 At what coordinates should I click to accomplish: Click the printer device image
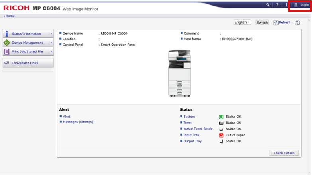pos(179,73)
